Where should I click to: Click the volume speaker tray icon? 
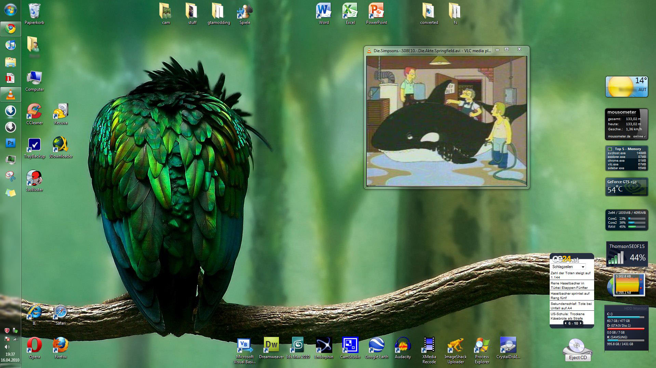[7, 347]
